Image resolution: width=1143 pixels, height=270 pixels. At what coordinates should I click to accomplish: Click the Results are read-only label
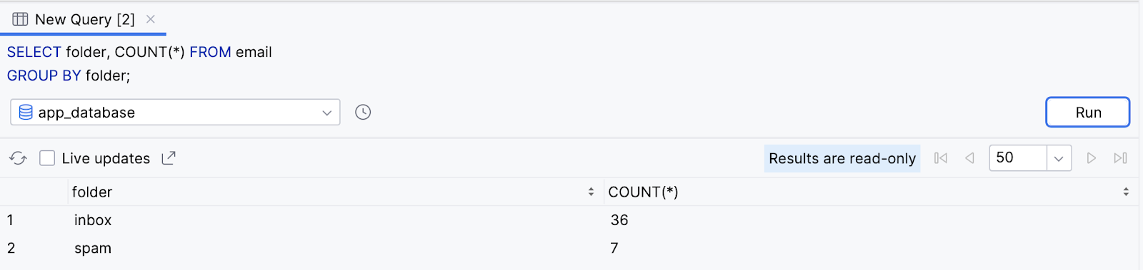842,158
